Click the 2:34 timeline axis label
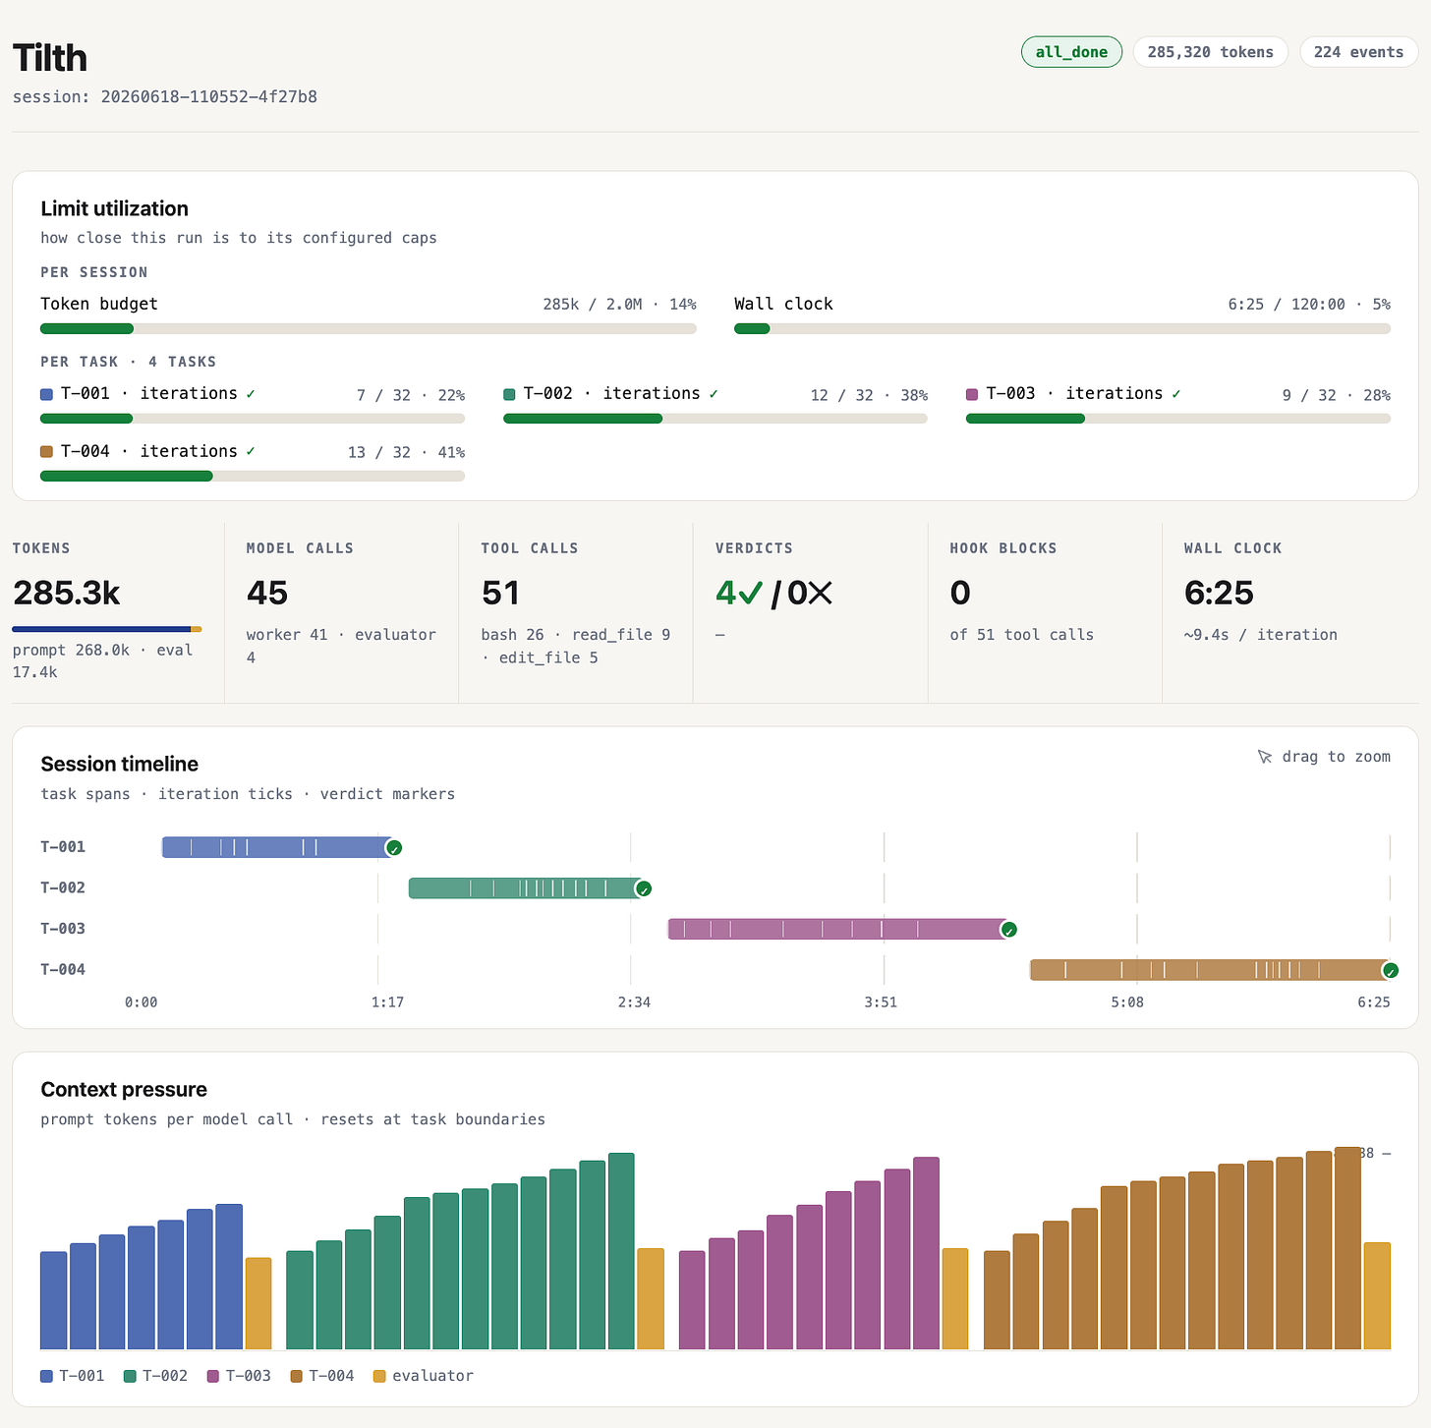Screen dimensions: 1431x1428 (x=634, y=1002)
